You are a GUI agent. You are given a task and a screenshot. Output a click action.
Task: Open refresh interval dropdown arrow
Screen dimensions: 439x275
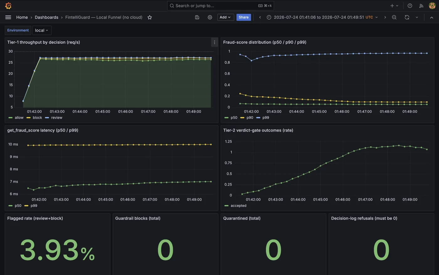[x=417, y=17]
